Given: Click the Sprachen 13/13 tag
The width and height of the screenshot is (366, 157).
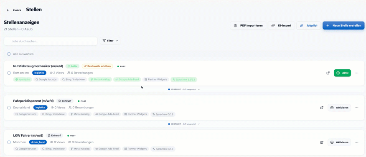Looking at the screenshot, I should coord(184,80).
